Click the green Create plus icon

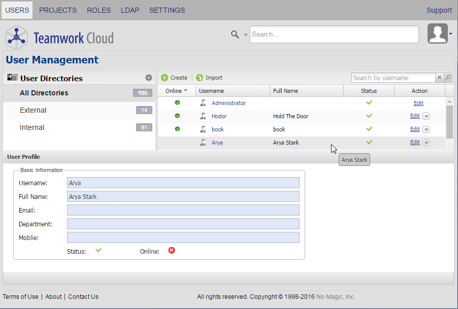tap(165, 78)
